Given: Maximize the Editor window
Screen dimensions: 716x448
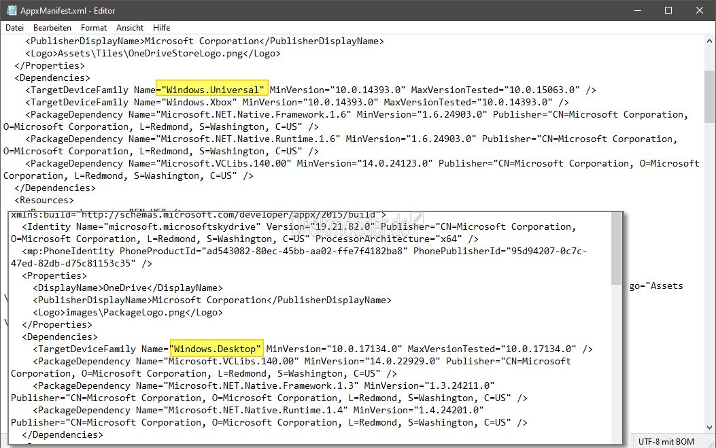Looking at the screenshot, I should coord(668,10).
